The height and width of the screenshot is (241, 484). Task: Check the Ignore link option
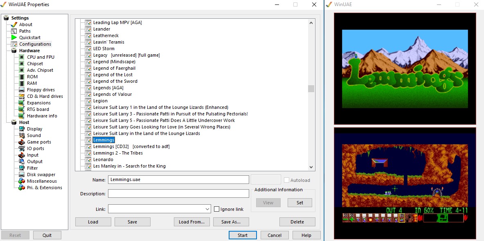coord(216,209)
